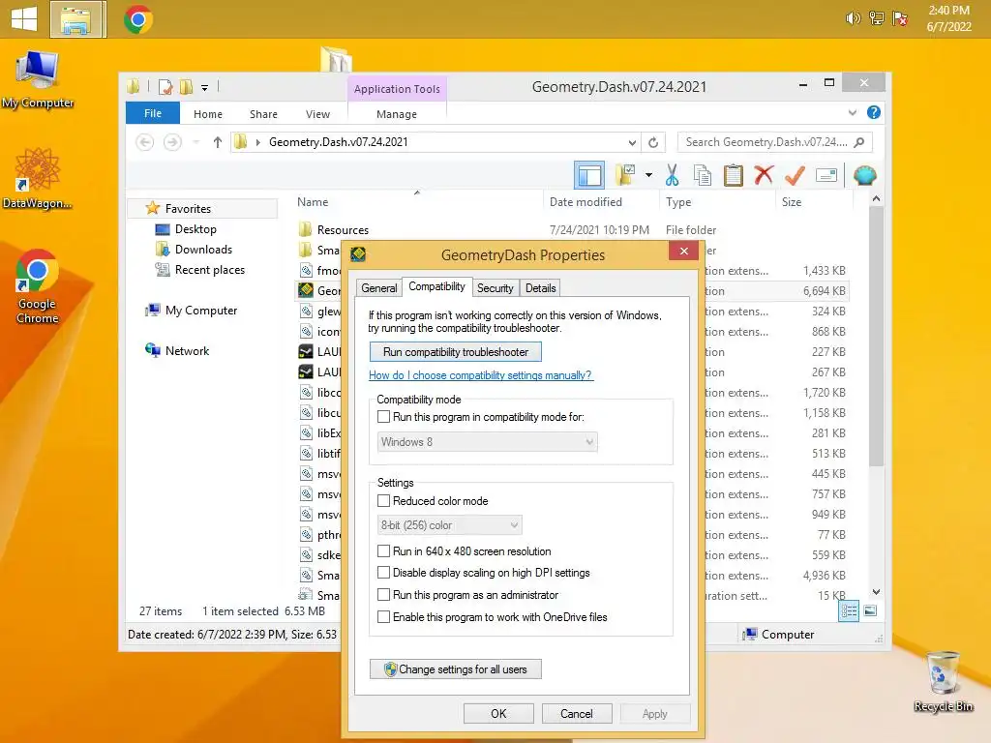991x743 pixels.
Task: Check Run in 640 x 480 resolution
Action: (x=383, y=550)
